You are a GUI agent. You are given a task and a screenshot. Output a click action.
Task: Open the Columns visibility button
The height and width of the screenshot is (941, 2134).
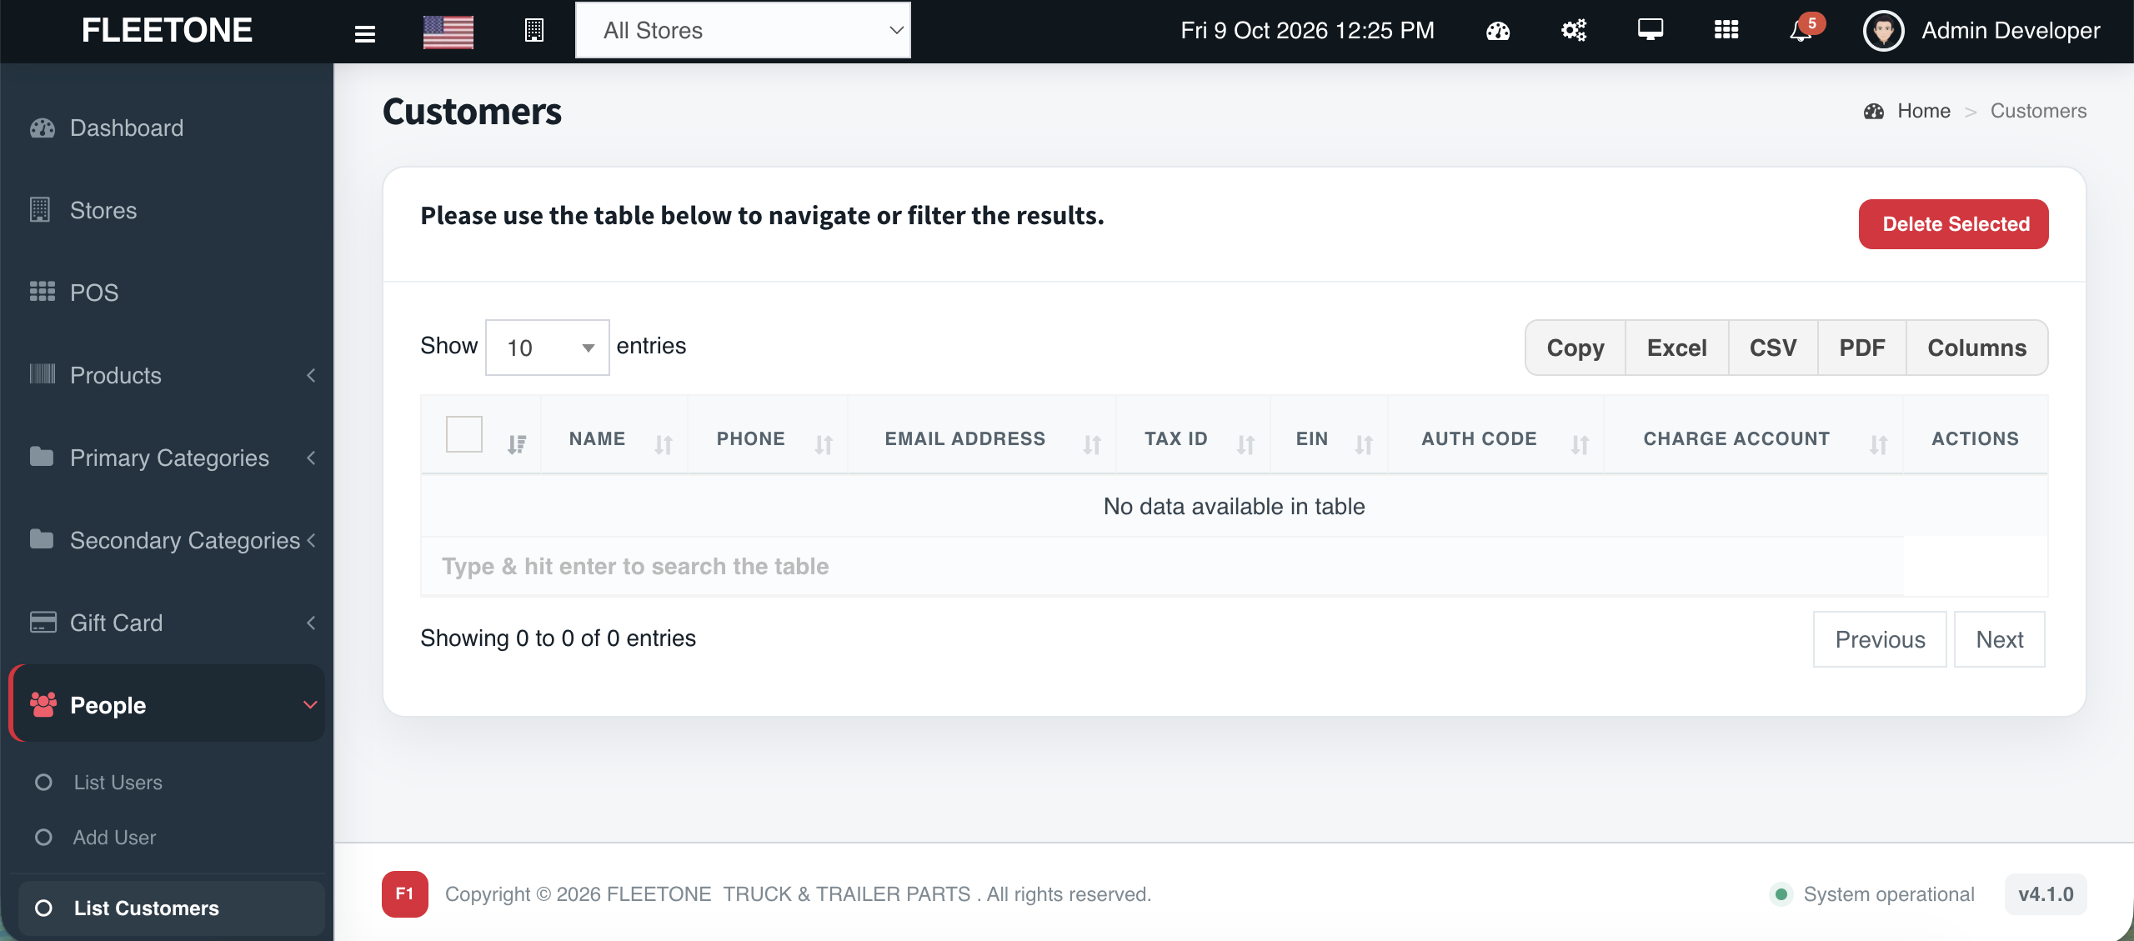click(1976, 348)
